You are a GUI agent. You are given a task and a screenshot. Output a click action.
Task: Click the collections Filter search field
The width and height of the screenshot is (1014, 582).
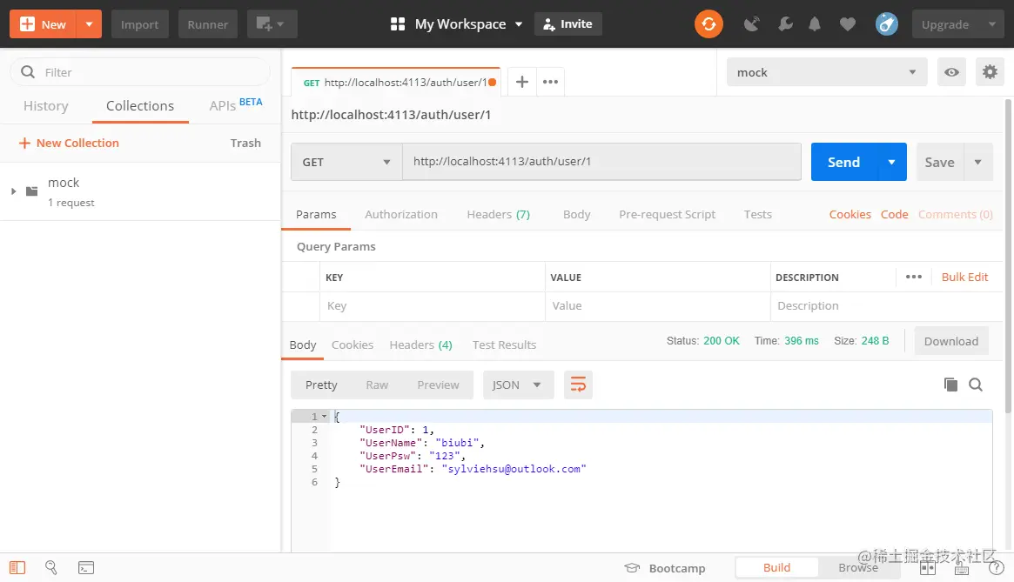click(140, 72)
